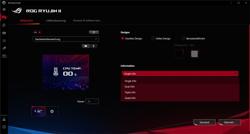Maximize the Armoury Crate window
The image size is (250, 134).
[x=238, y=3]
